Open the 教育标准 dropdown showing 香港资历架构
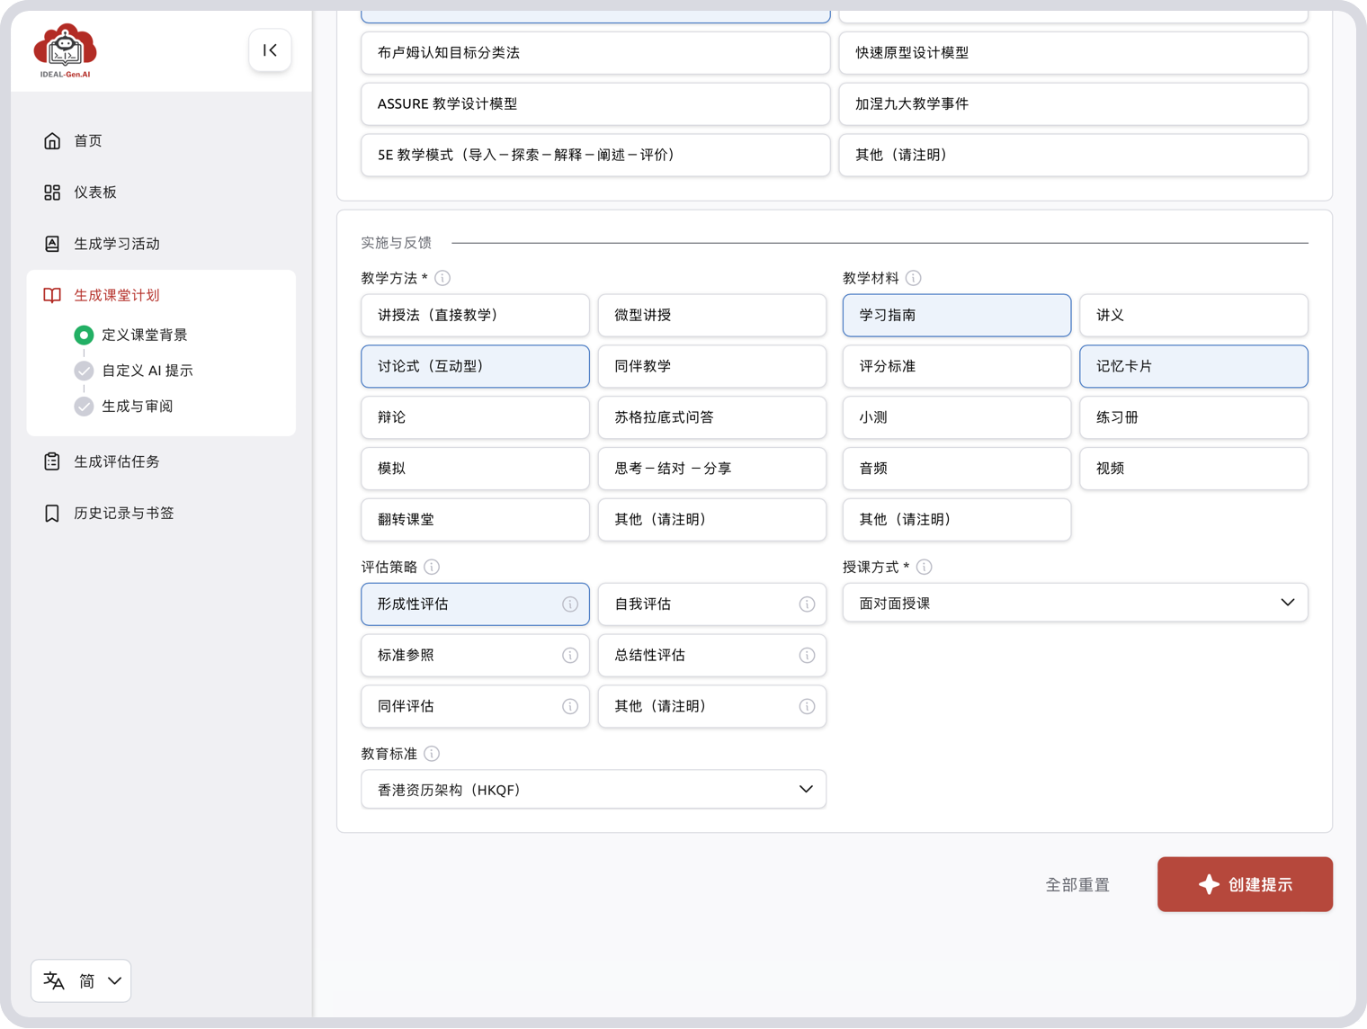The width and height of the screenshot is (1367, 1029). 594,789
